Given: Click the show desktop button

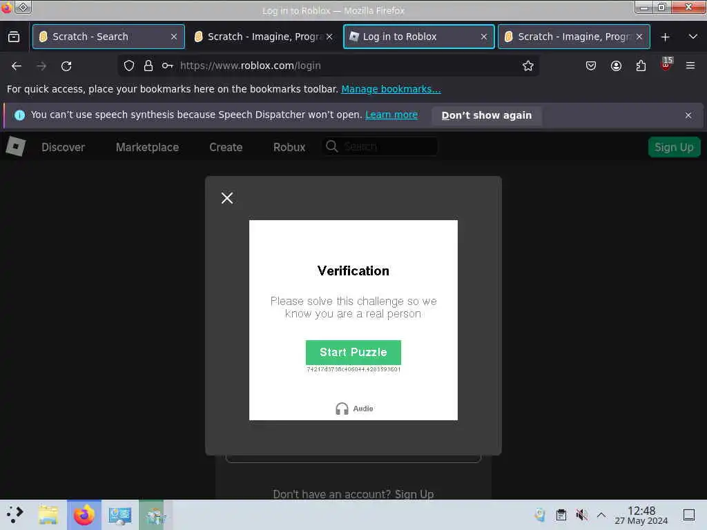Looking at the screenshot, I should (688, 515).
